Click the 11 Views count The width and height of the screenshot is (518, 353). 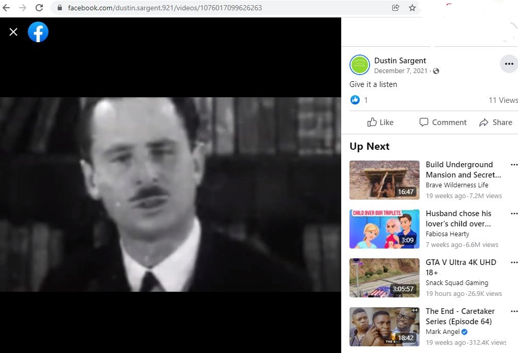(503, 100)
